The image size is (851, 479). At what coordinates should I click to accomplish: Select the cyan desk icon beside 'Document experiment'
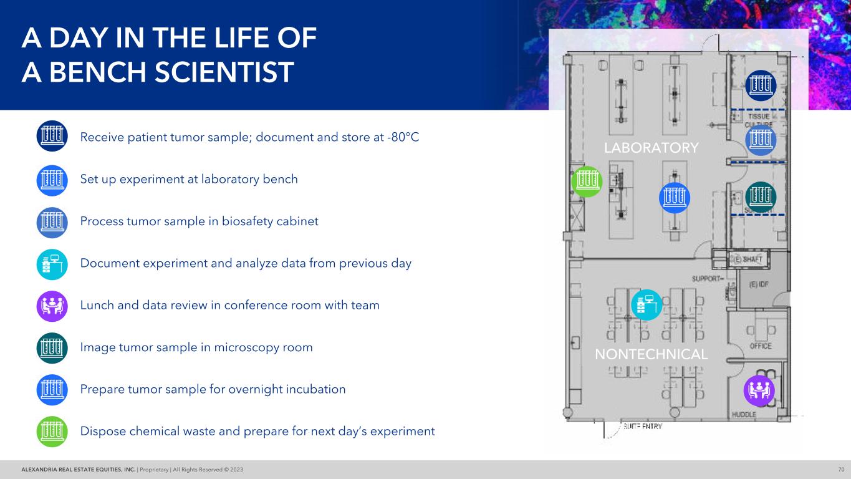pyautogui.click(x=52, y=264)
